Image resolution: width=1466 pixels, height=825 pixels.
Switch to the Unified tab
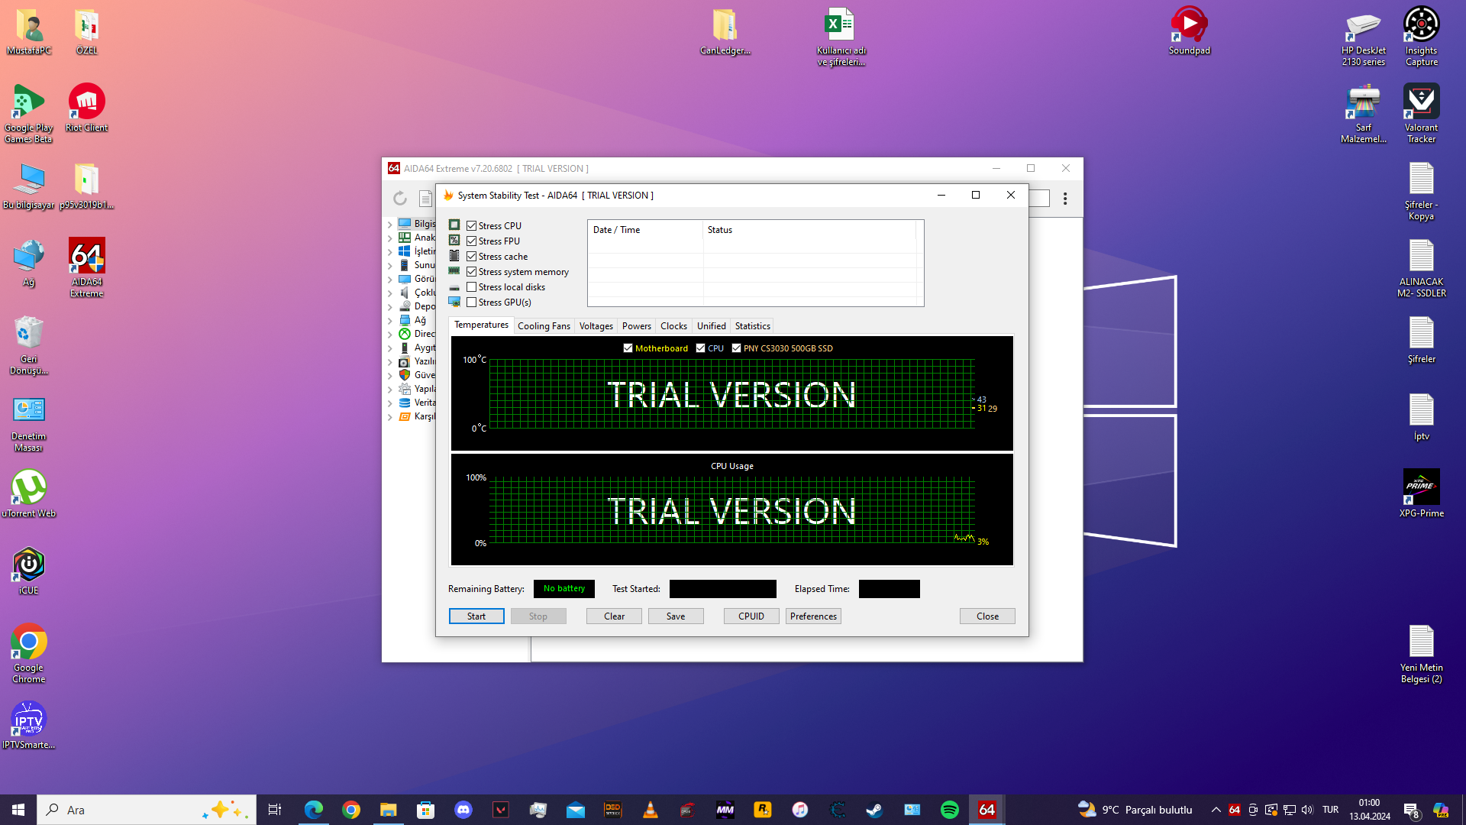click(x=711, y=326)
